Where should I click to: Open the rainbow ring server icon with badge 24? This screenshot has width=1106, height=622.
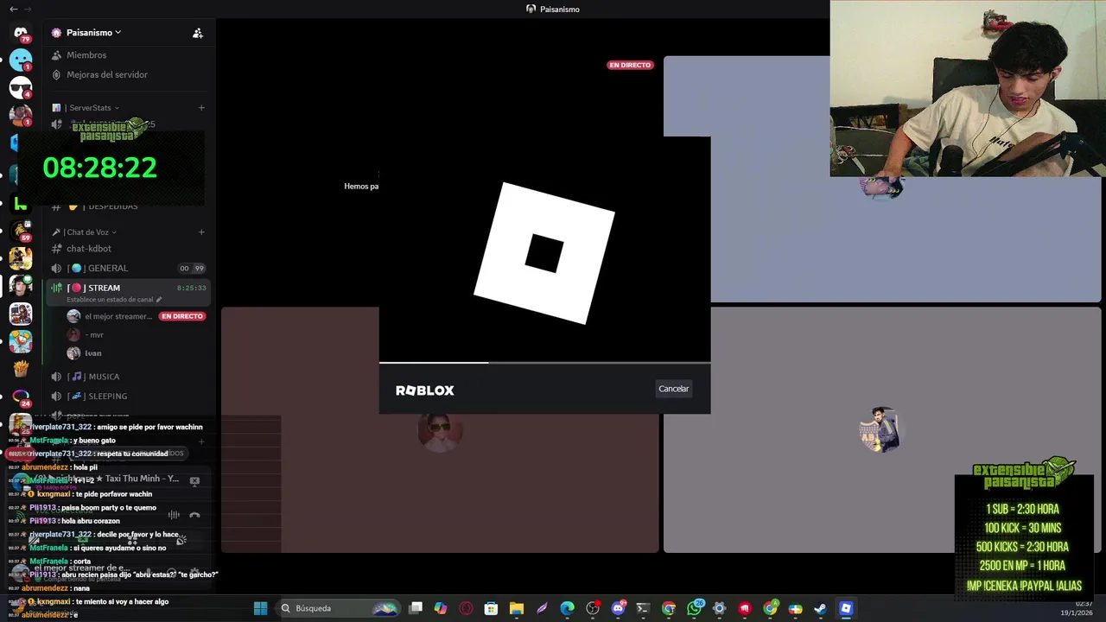point(21,397)
